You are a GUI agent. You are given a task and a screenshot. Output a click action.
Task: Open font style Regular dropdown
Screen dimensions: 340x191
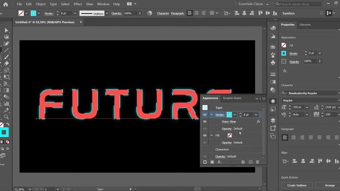(310, 100)
